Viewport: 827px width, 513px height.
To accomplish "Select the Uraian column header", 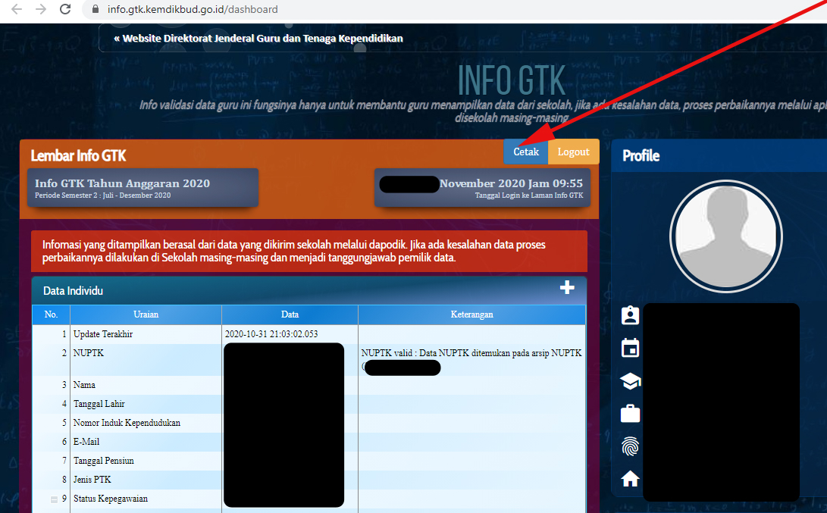I will [x=146, y=314].
